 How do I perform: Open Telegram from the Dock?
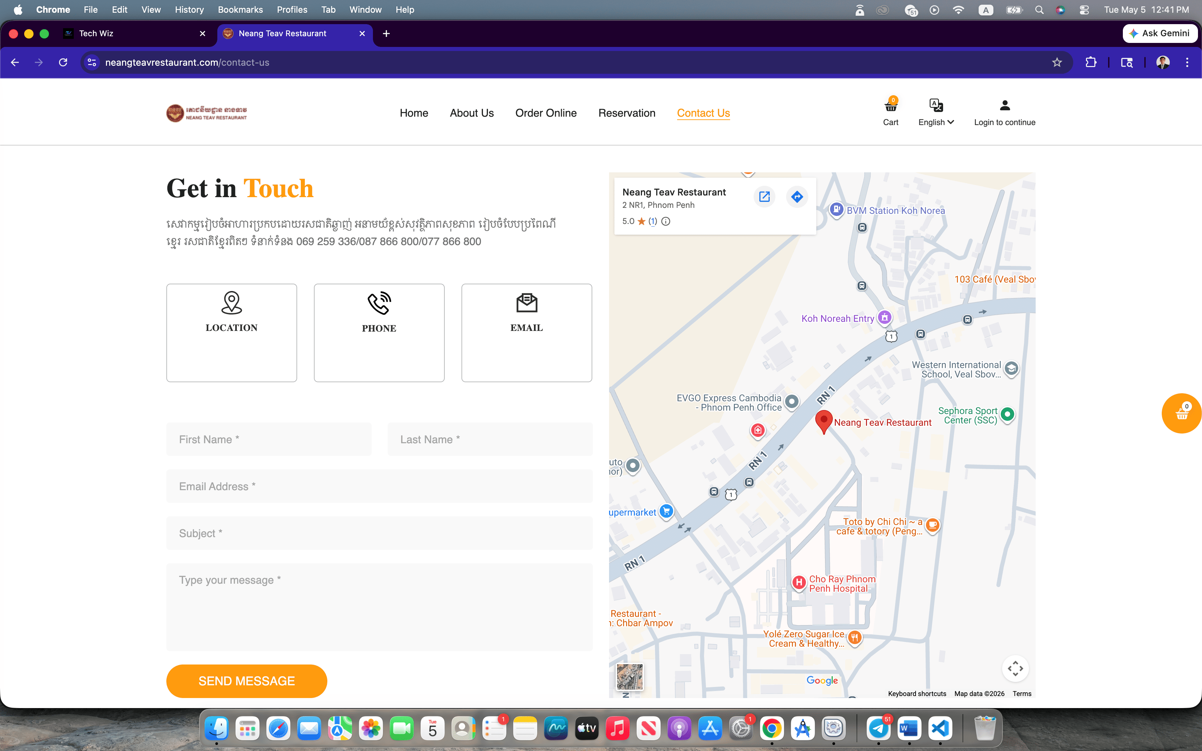click(878, 729)
